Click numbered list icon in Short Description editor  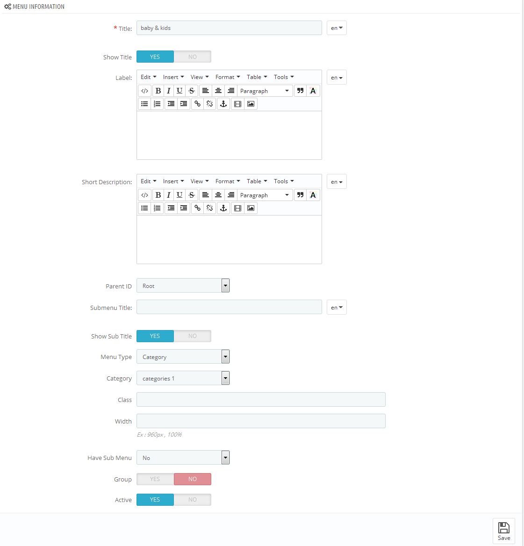[158, 208]
